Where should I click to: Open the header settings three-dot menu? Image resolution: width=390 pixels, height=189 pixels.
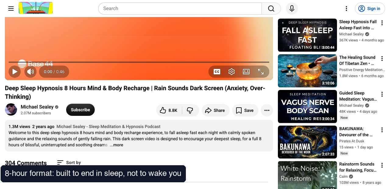[x=346, y=9]
